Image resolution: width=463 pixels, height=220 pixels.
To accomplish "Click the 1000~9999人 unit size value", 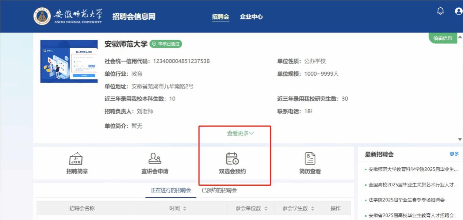I will point(321,74).
